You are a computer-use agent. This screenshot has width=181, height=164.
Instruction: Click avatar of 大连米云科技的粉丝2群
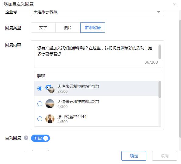[50, 104]
